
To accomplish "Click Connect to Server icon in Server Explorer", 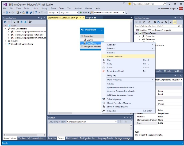I will (x=18, y=22).
